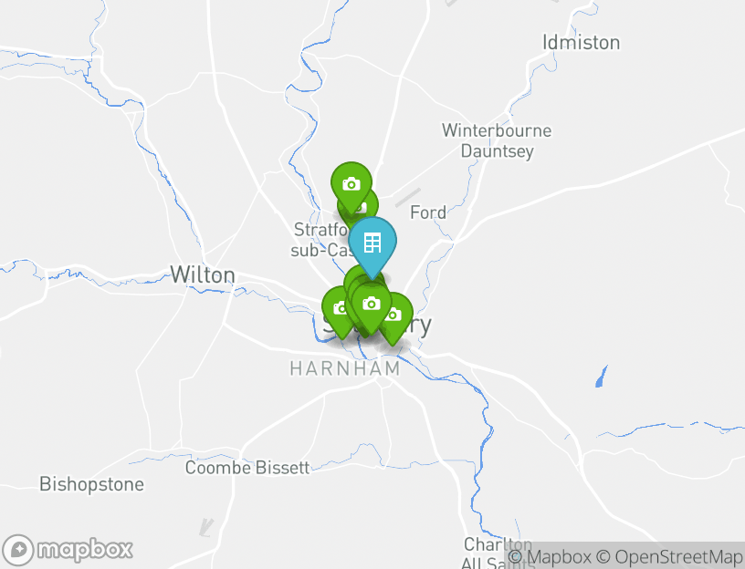Click the small blue lake east of Salisbury

pyautogui.click(x=601, y=377)
